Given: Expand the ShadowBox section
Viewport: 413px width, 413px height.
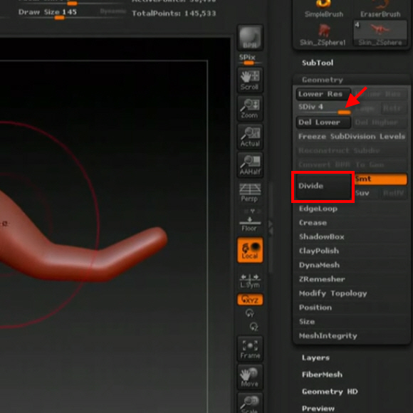Looking at the screenshot, I should click(x=322, y=237).
